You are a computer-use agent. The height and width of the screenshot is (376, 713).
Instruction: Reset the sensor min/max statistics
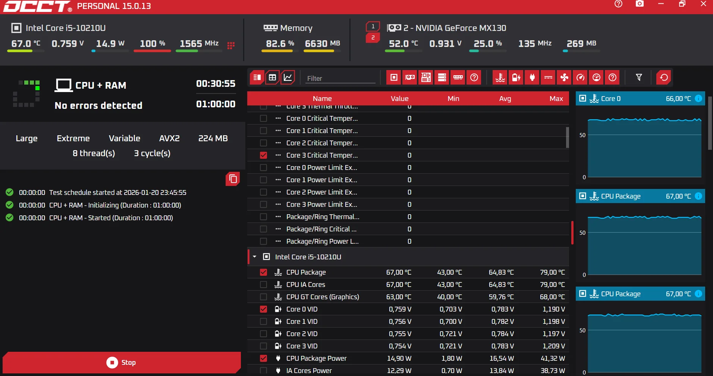(x=664, y=78)
